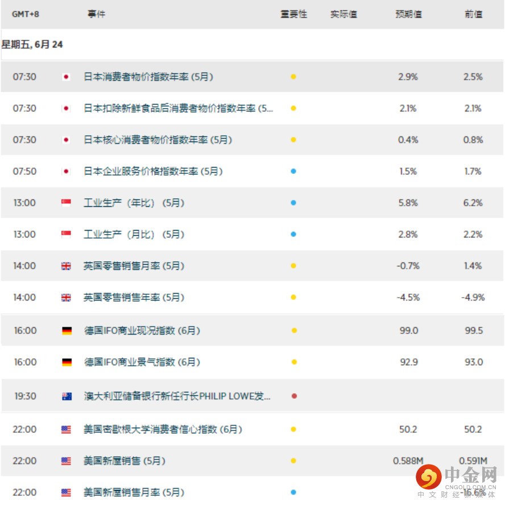Click UK flag beside 英国零售销售月率
The height and width of the screenshot is (505, 505).
[66, 266]
